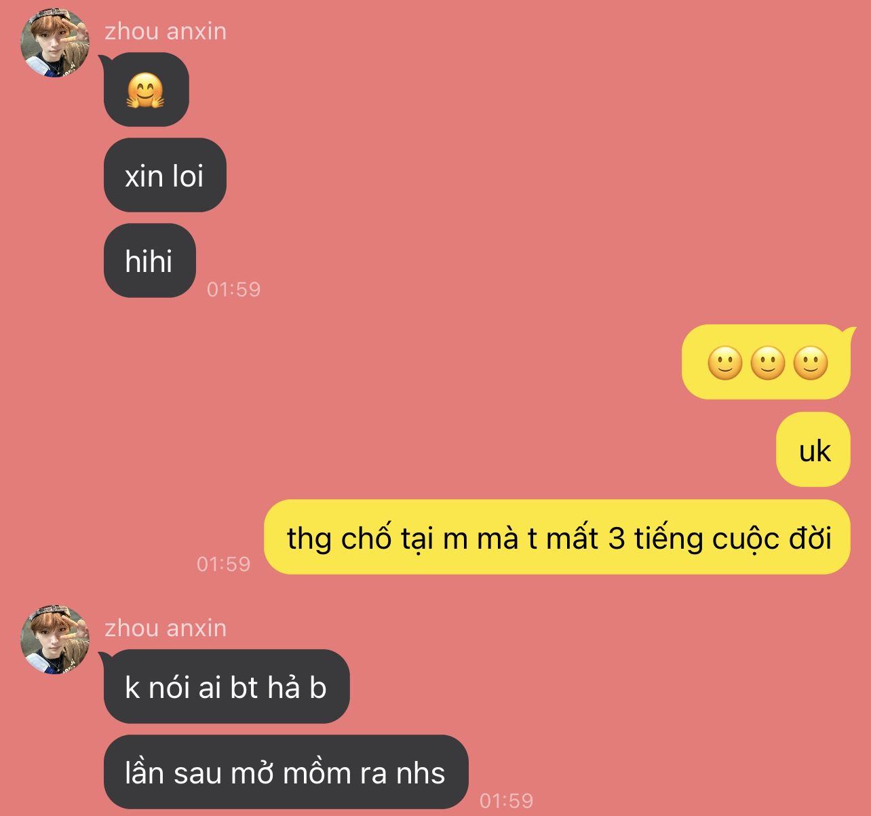
Task: Select the first smiley in yellow bubble
Action: (724, 363)
